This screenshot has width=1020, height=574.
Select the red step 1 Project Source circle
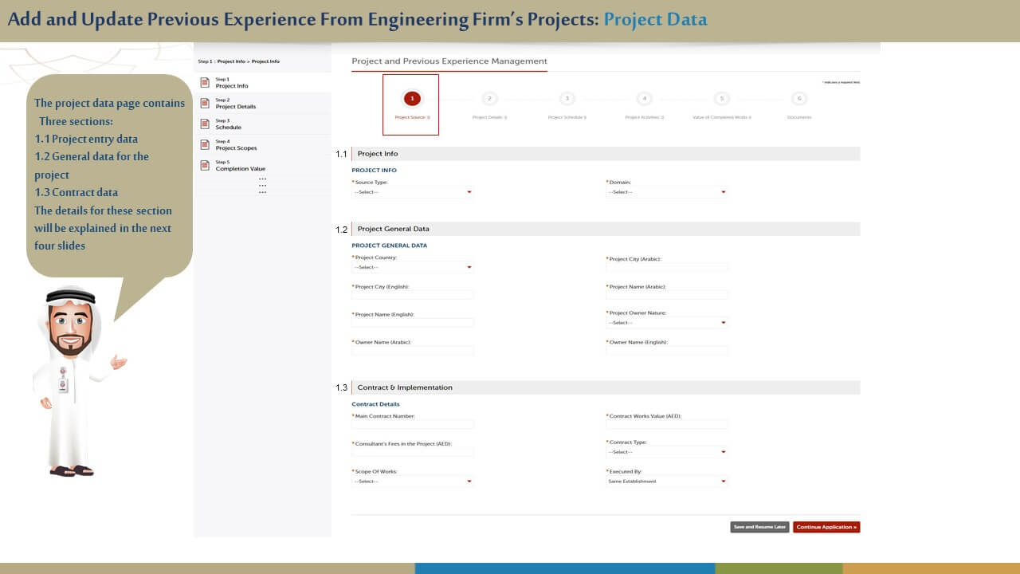click(412, 99)
